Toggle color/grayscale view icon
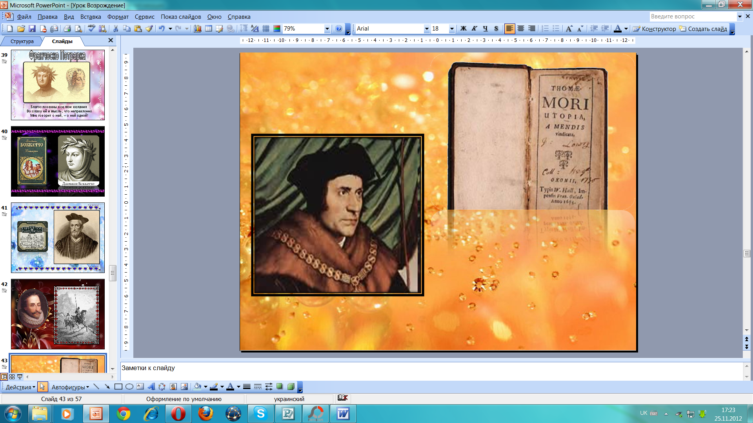Screen dimensions: 753x423 click(277, 29)
